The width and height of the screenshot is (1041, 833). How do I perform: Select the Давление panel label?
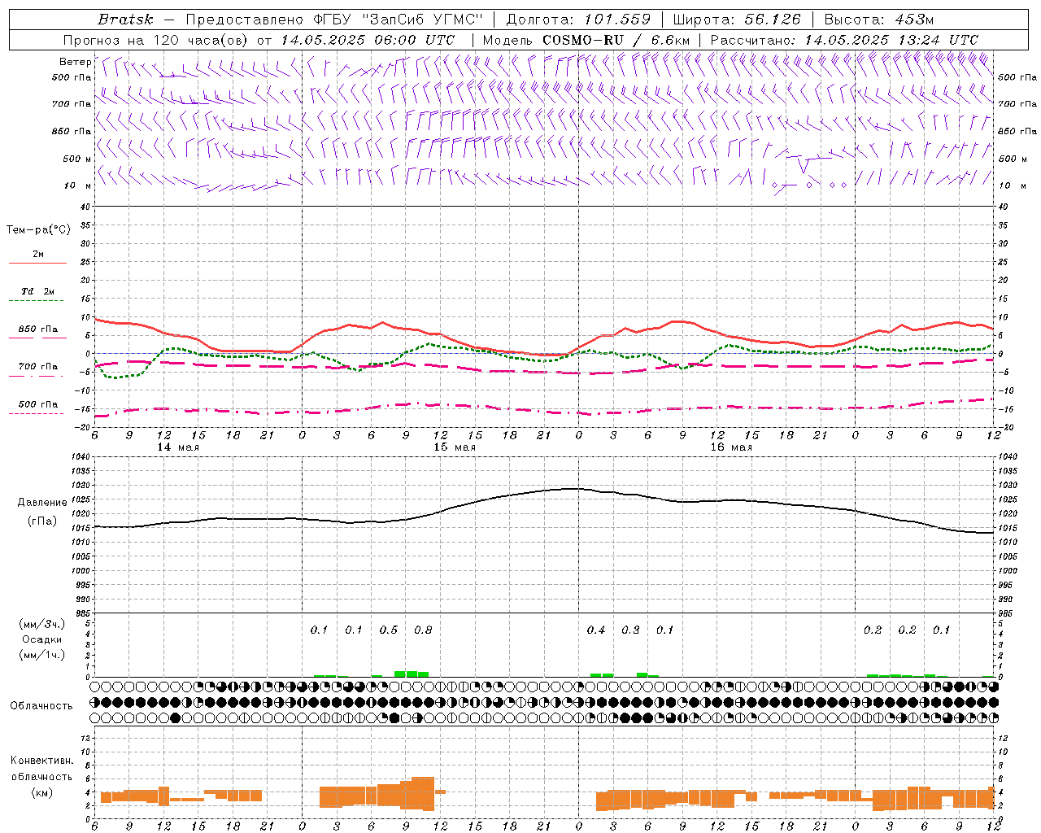click(x=42, y=503)
